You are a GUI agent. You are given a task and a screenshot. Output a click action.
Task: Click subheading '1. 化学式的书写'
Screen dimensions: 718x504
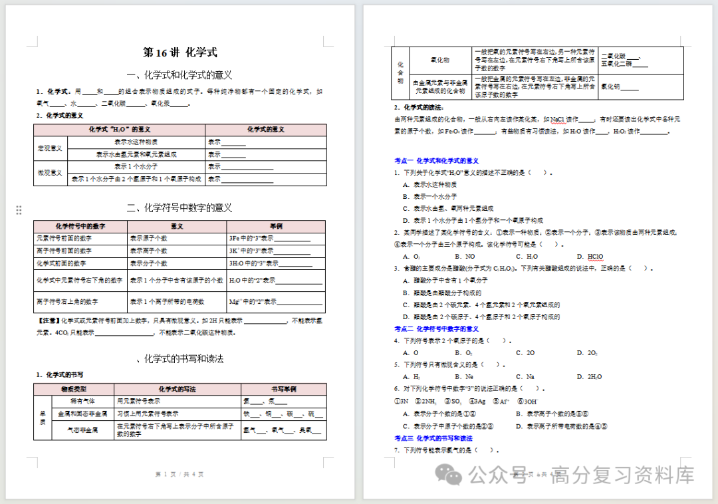click(x=60, y=374)
